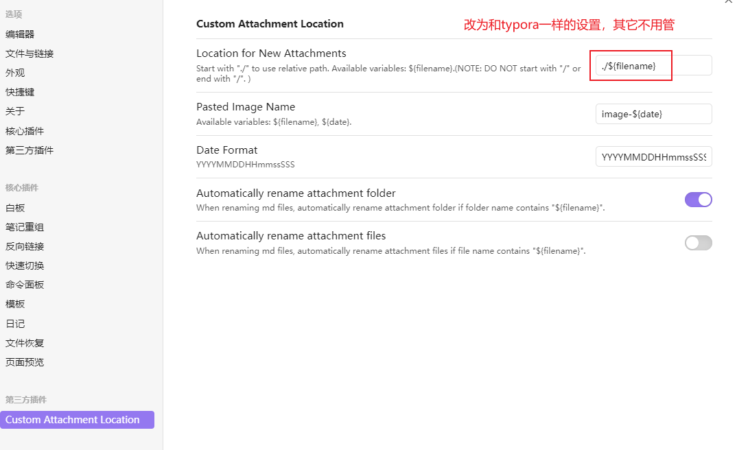This screenshot has width=737, height=450.
Task: Toggle Automatically rename attachment folder switch
Action: point(698,200)
